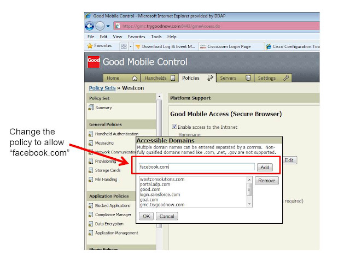Open the tab list dropdown arrow
The image size is (350, 262).
click(131, 46)
